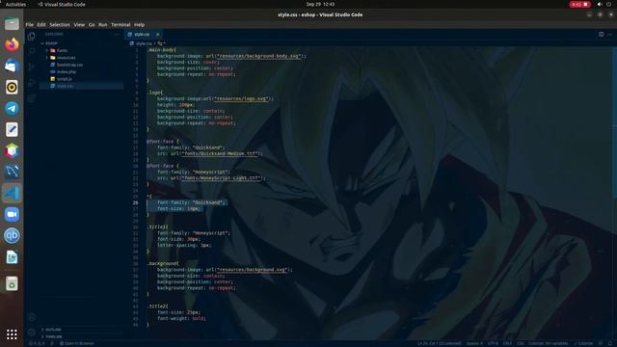Open Source Control view in activity bar
This screenshot has height=347, width=617.
coord(32,67)
